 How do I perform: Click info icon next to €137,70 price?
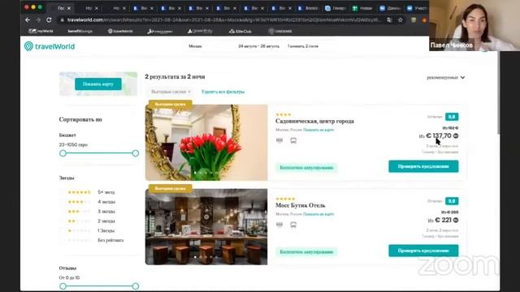point(456,135)
